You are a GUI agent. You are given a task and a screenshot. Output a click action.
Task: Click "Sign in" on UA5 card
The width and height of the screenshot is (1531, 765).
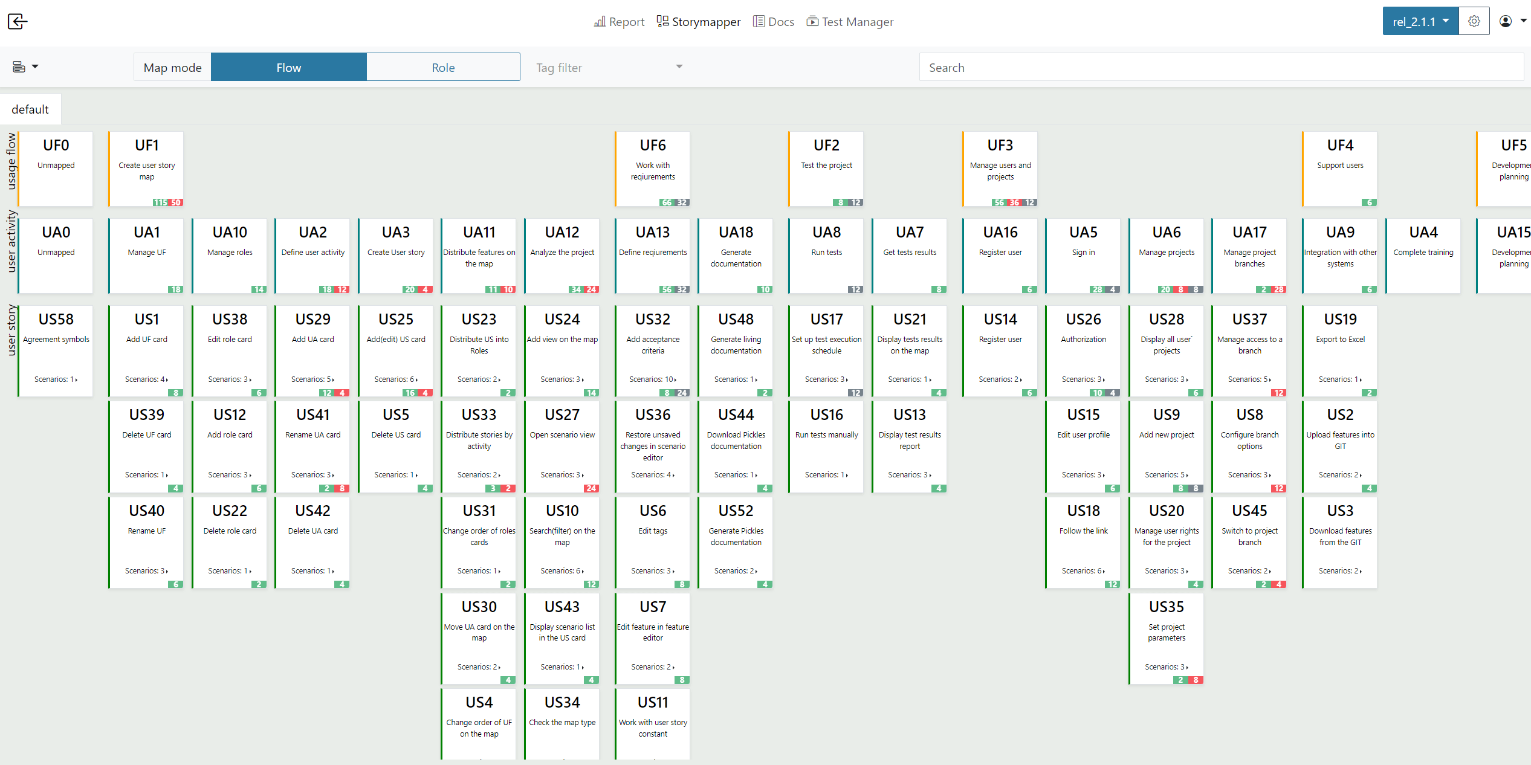1084,253
